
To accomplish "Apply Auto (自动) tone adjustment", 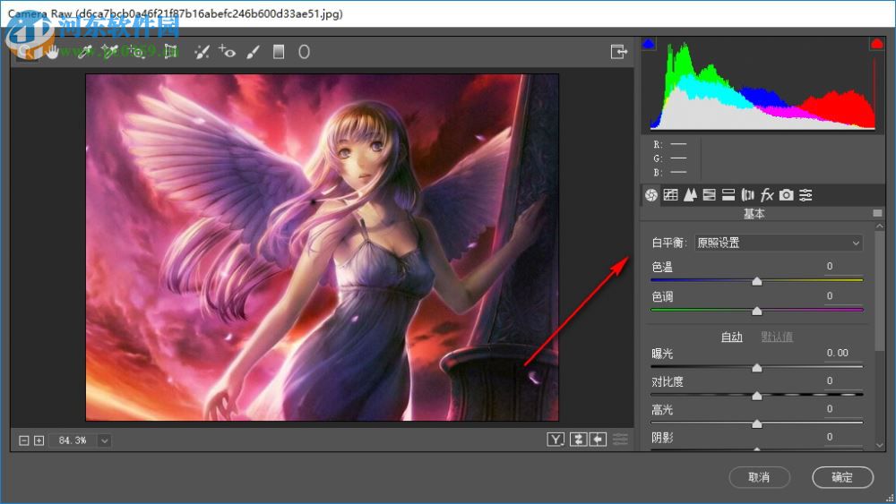I will click(x=731, y=337).
